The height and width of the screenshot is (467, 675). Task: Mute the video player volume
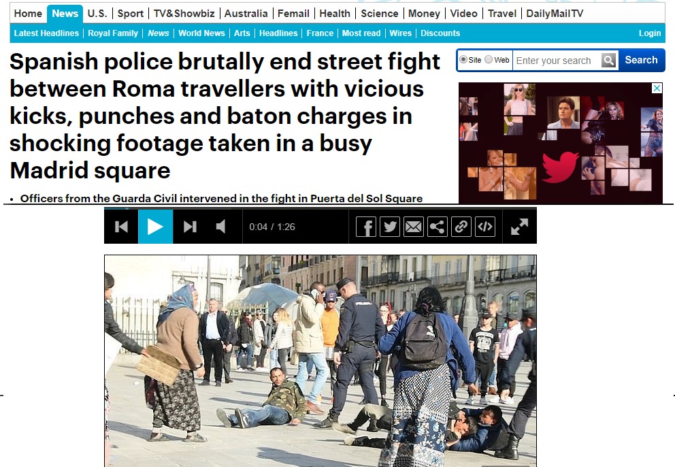(x=221, y=227)
